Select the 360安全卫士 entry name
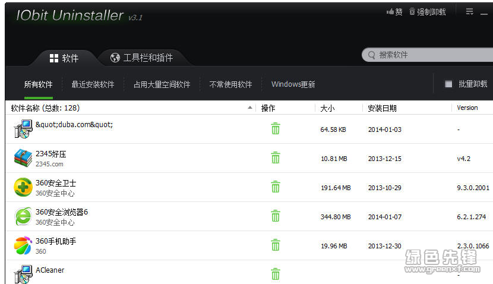 (56, 183)
